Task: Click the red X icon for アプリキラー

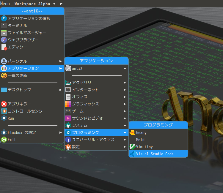Action: pos(4,104)
